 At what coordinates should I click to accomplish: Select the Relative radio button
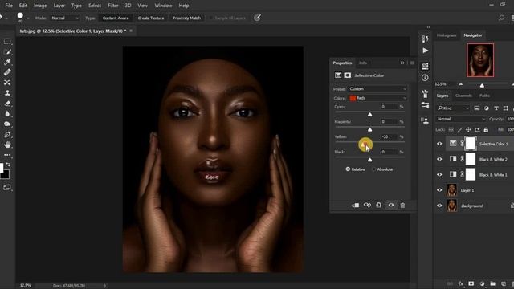(348, 169)
